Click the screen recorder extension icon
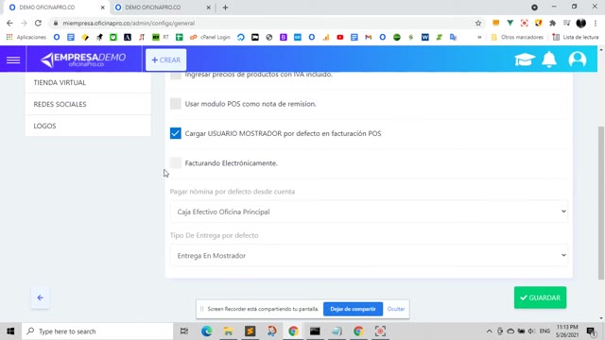The image size is (605, 340). tap(525, 23)
